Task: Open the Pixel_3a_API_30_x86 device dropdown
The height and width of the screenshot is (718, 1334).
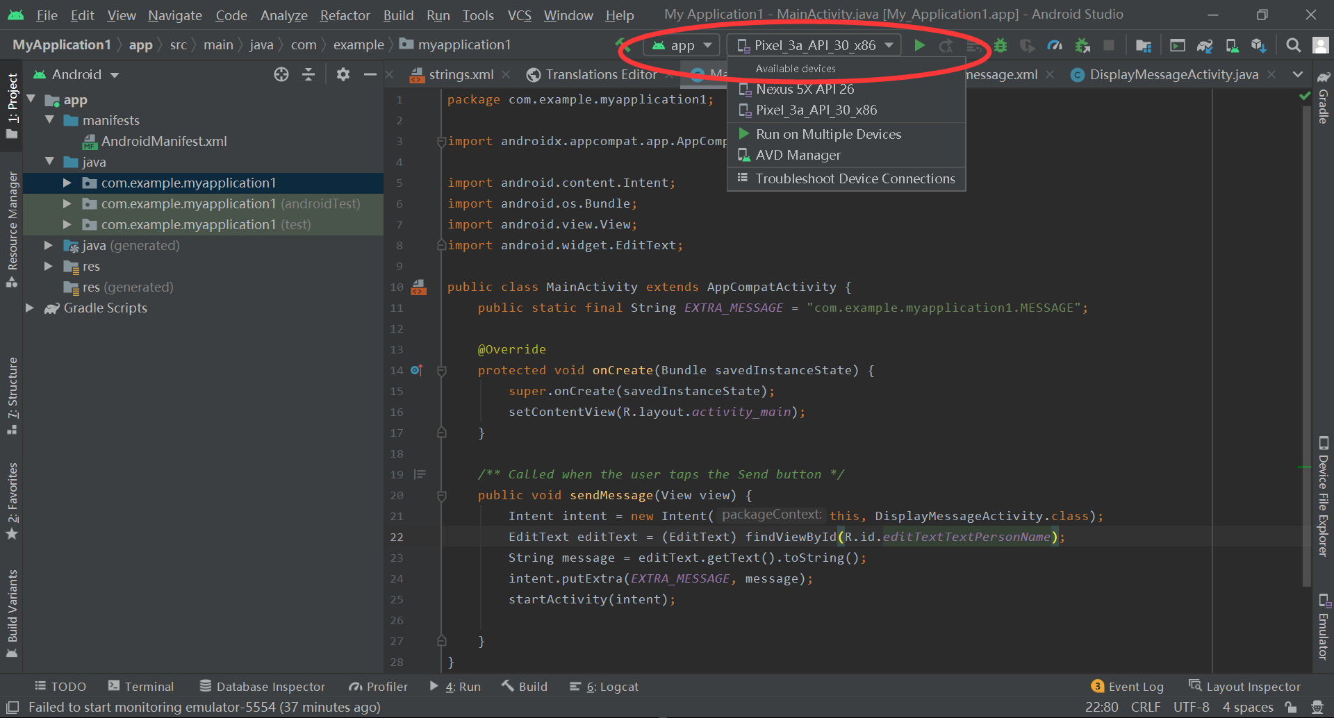Action: 814,45
